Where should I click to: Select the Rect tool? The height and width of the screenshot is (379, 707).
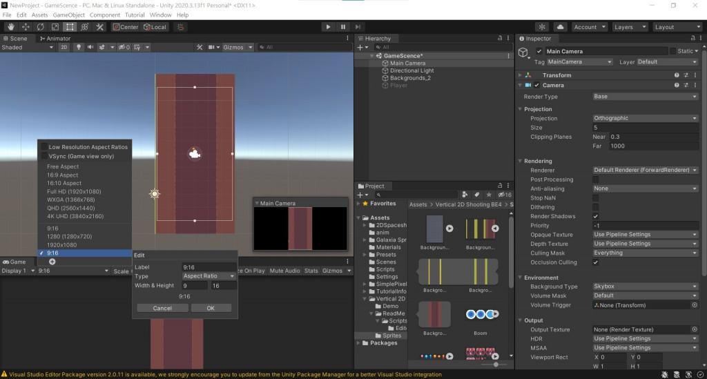[70, 27]
